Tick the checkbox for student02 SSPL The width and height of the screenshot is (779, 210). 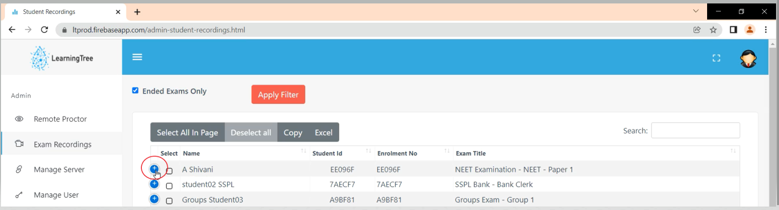tap(169, 186)
